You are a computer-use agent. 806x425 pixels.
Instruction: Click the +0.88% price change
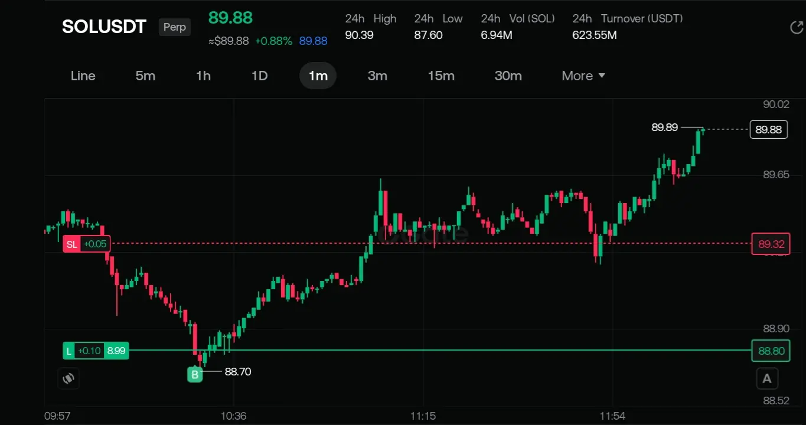[273, 41]
